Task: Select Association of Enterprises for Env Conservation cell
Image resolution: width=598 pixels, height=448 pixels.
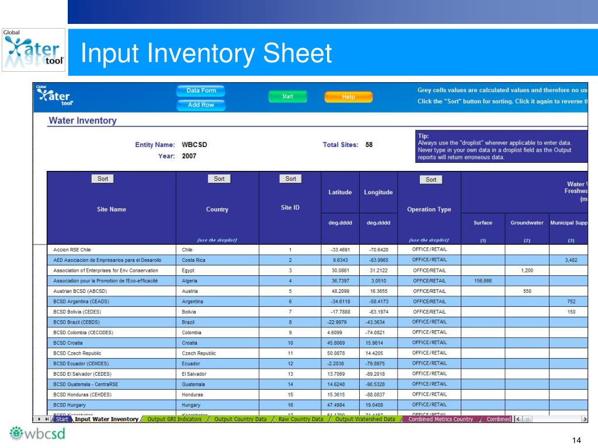Action: (x=112, y=271)
